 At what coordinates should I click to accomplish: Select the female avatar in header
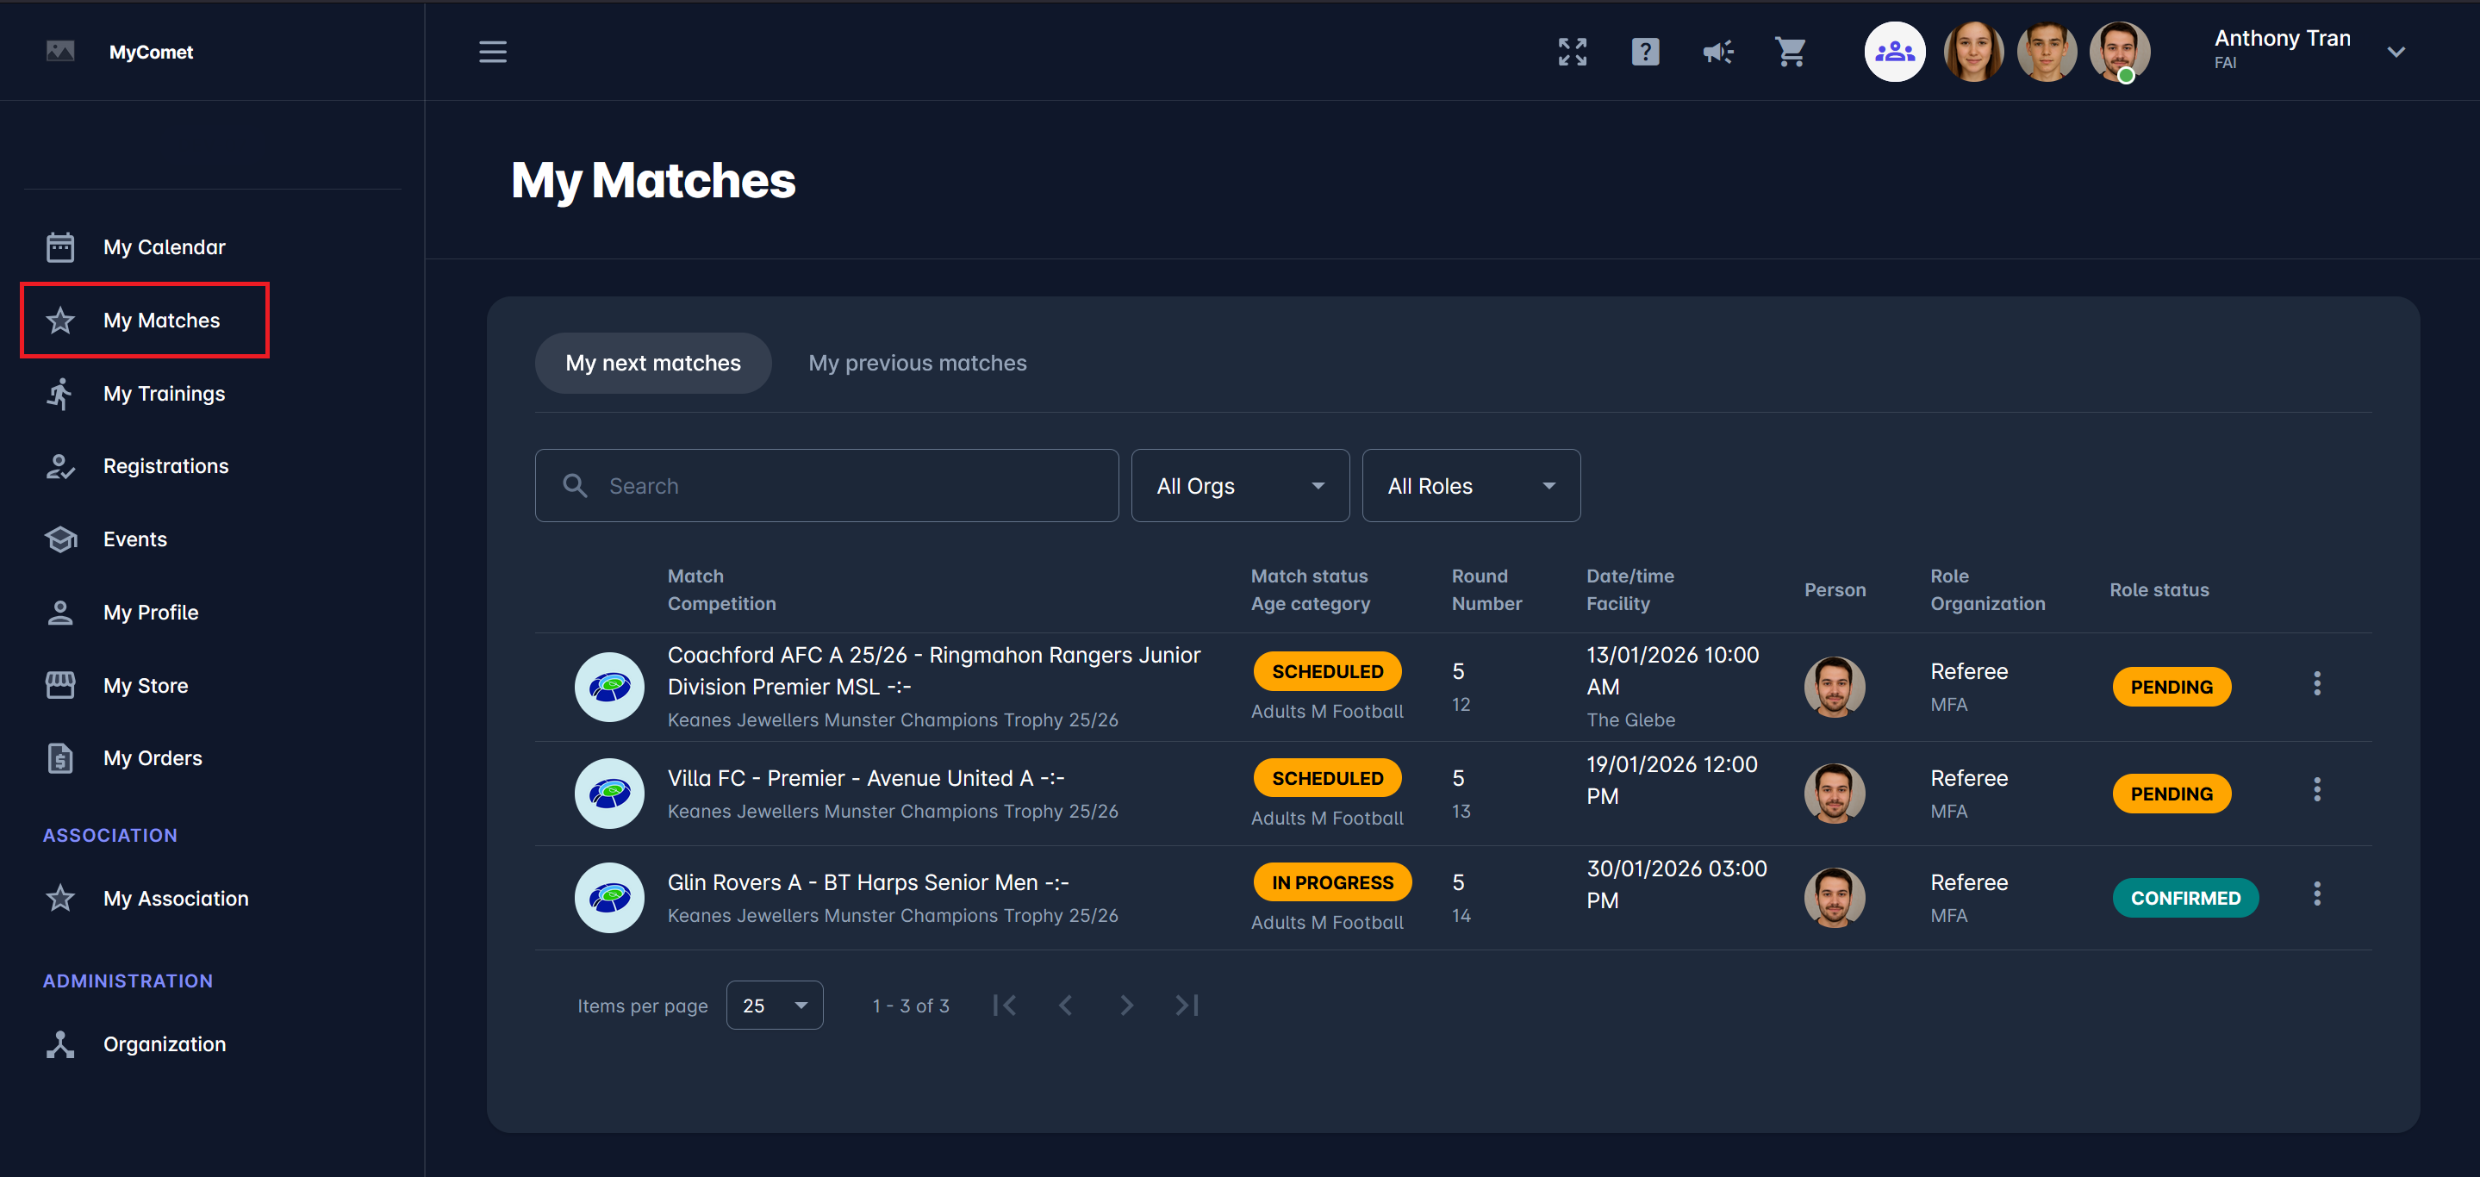(x=1972, y=52)
